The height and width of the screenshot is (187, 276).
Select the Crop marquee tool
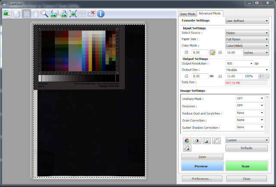tap(27, 14)
